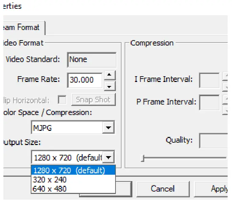
Task: Toggle the Flip Horizontal checkbox
Action: click(62, 100)
